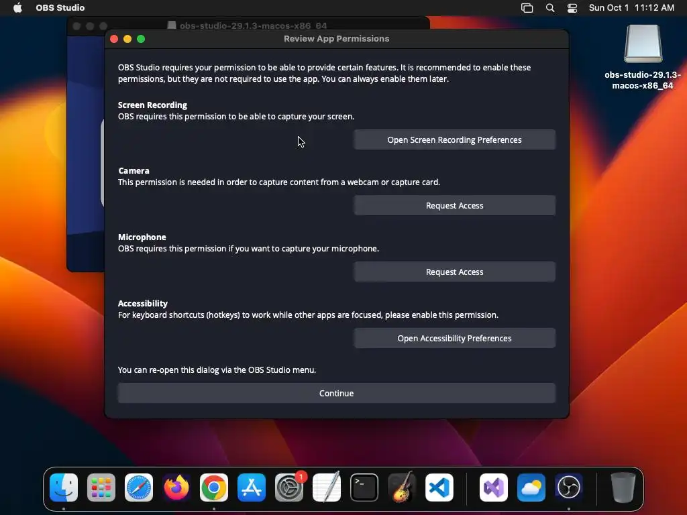Open Terminal from the dock
This screenshot has height=515, width=687.
point(364,488)
